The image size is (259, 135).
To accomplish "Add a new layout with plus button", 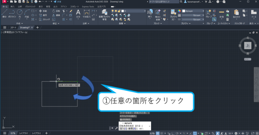I will [46, 133].
